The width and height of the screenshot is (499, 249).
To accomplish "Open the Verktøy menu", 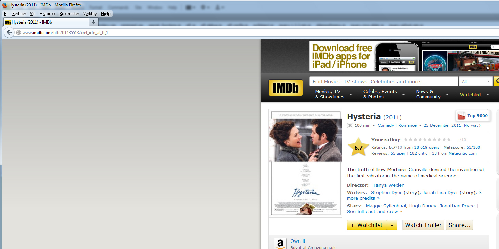I will click(90, 14).
